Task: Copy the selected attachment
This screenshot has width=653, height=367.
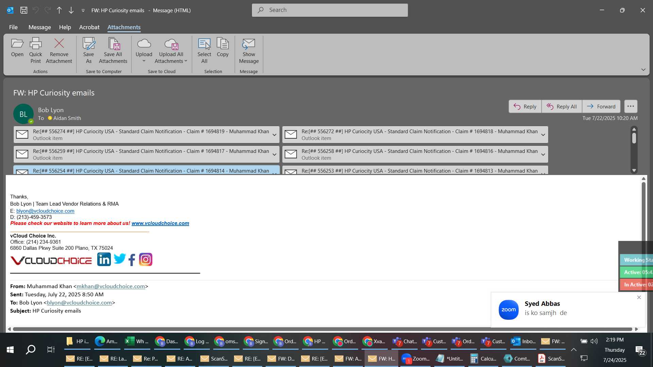Action: coord(222,48)
